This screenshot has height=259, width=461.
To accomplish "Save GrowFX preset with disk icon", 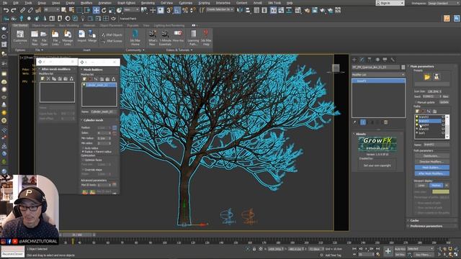I will pyautogui.click(x=437, y=77).
